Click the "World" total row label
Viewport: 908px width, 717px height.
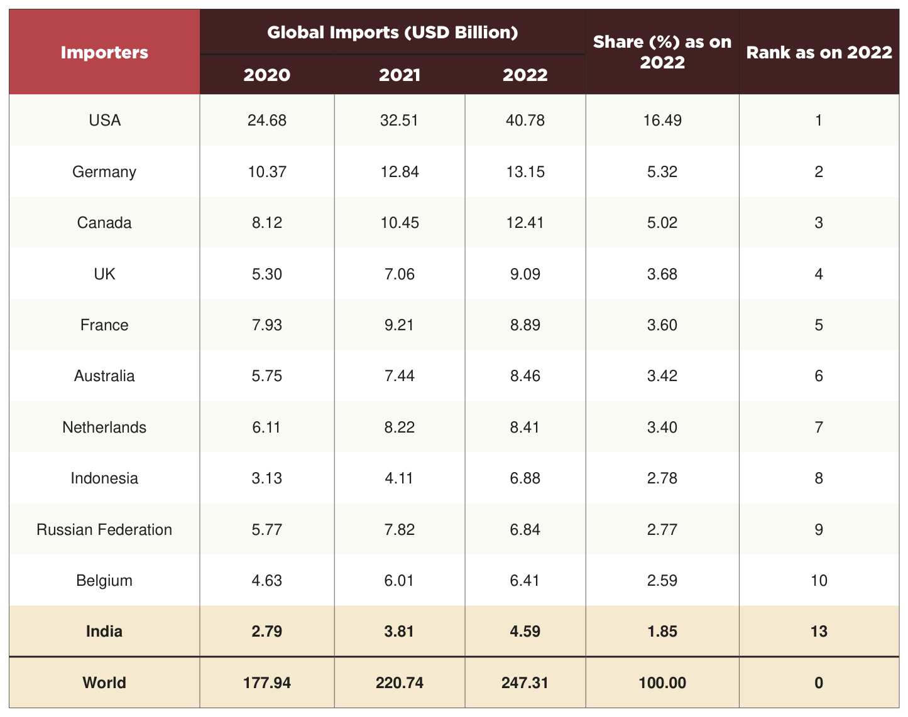click(104, 682)
